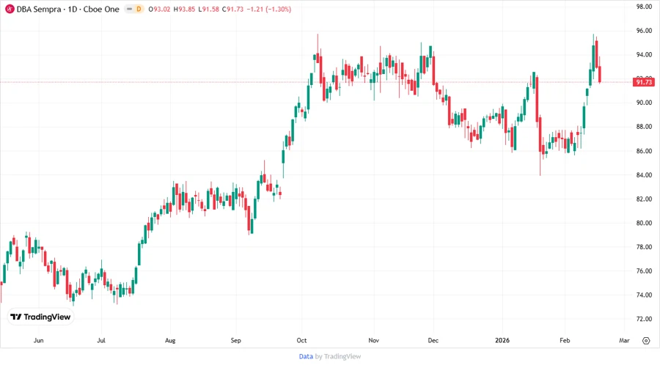Click the 82.00 price axis label
This screenshot has width=660, height=365.
[x=644, y=199]
